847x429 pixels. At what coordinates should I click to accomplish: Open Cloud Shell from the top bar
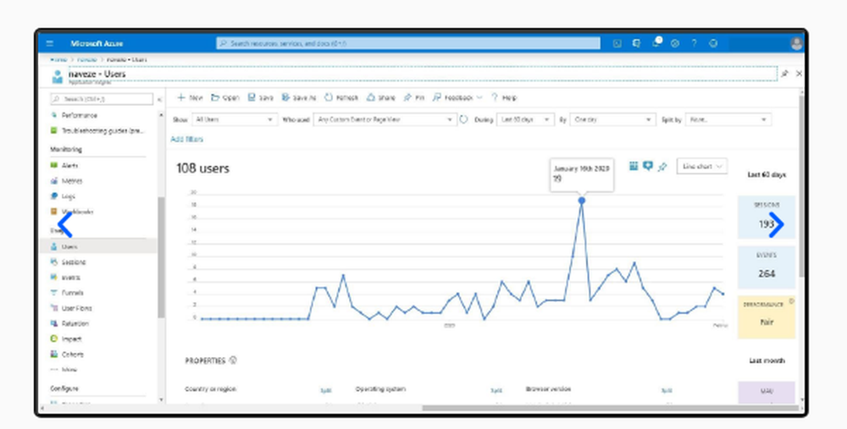click(617, 44)
